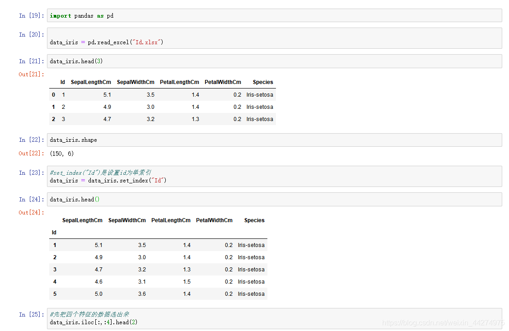Click Species header in Out[21] table
The image size is (509, 331).
[263, 82]
